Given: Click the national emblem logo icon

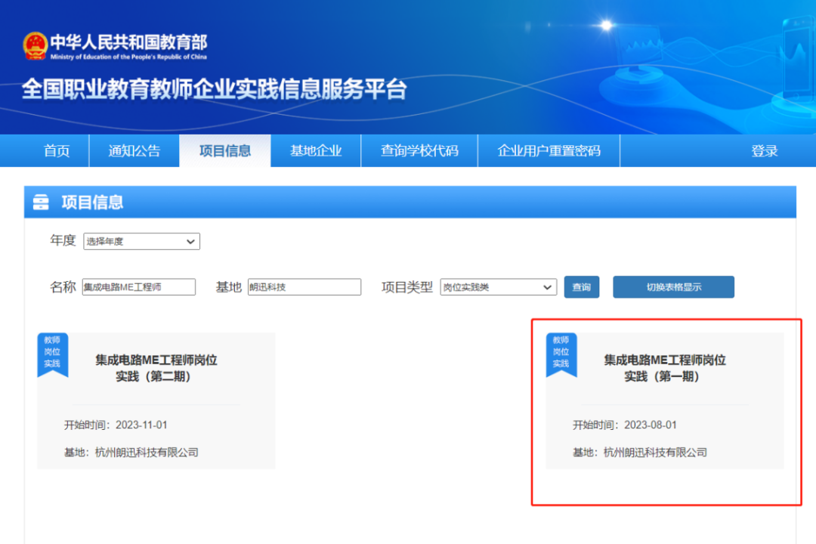Looking at the screenshot, I should 36,46.
